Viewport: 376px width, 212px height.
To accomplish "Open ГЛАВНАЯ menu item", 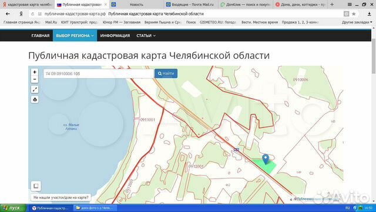I will (x=41, y=35).
